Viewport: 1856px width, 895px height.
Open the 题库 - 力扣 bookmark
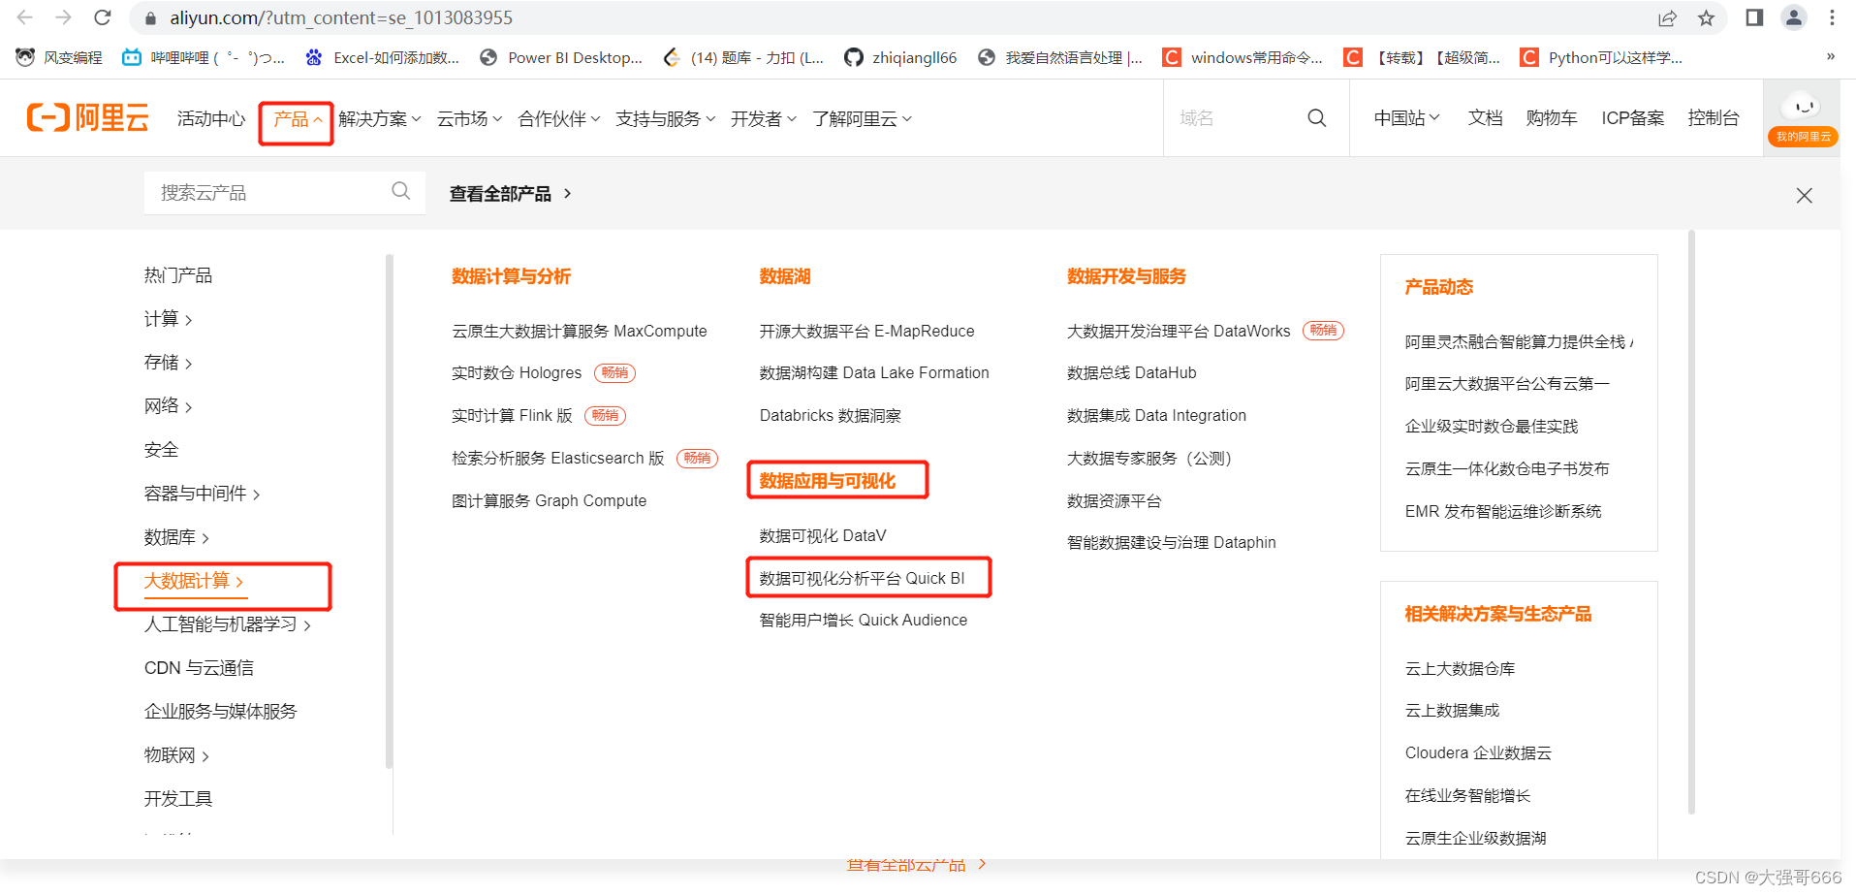(x=743, y=57)
